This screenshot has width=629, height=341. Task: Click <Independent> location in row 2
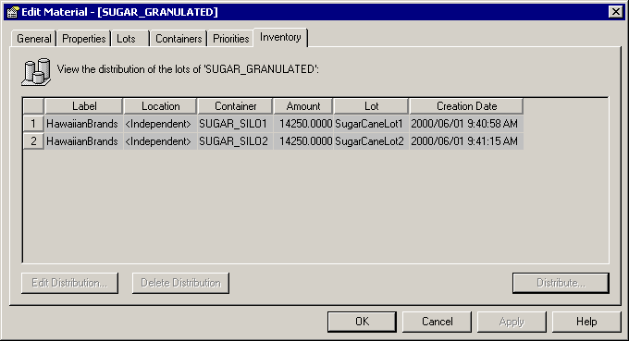click(160, 141)
